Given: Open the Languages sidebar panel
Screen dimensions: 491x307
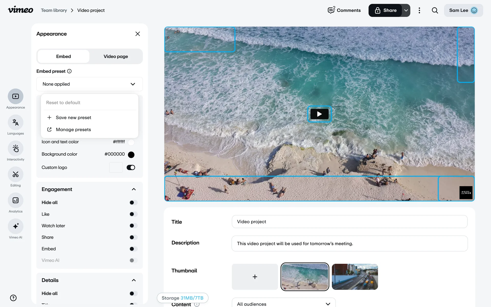Looking at the screenshot, I should tap(16, 123).
